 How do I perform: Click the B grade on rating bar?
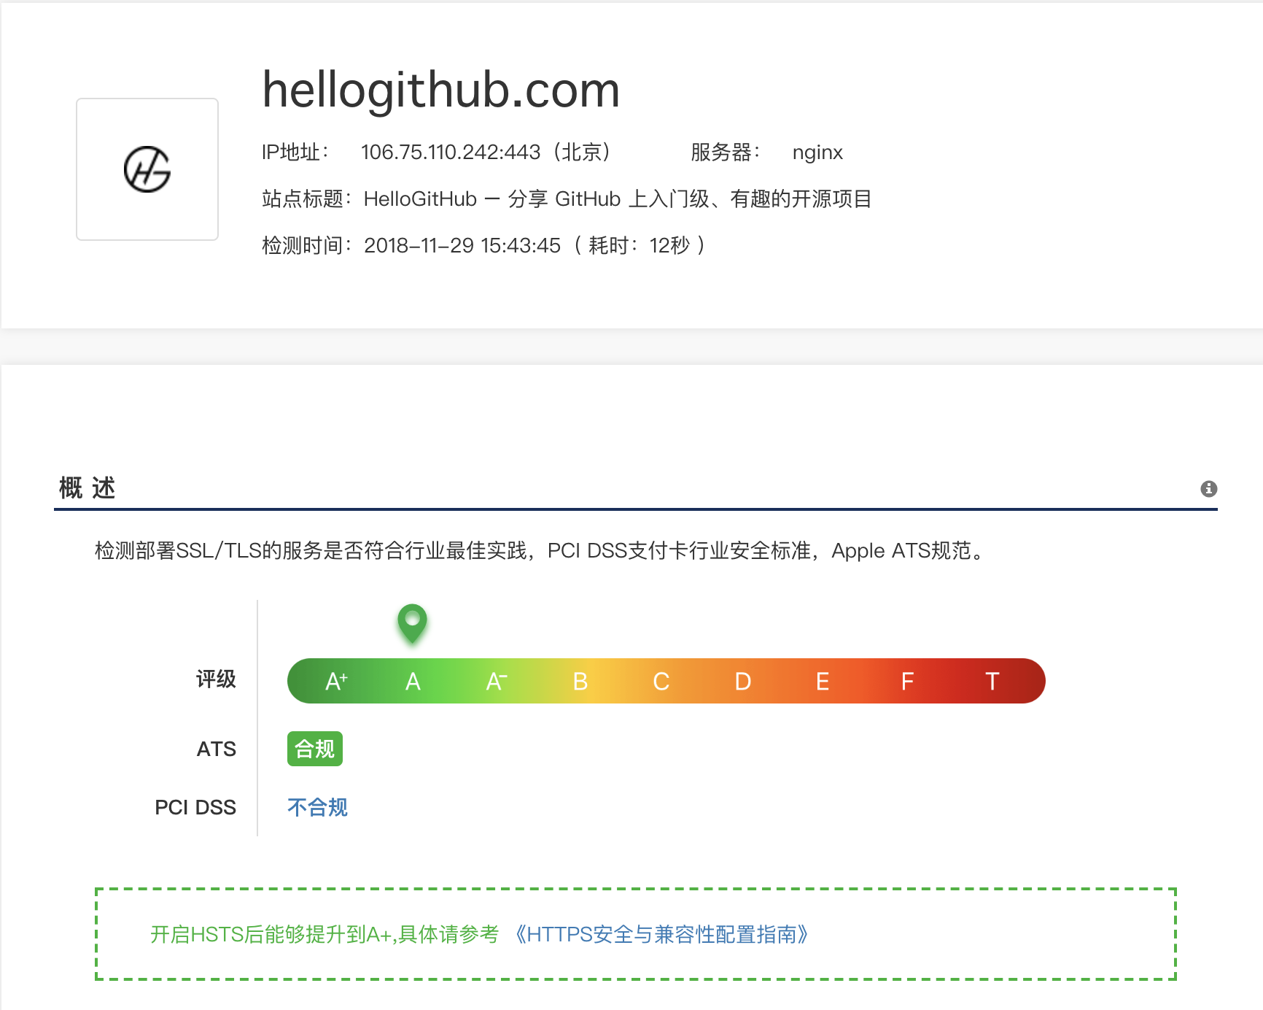pyautogui.click(x=580, y=682)
